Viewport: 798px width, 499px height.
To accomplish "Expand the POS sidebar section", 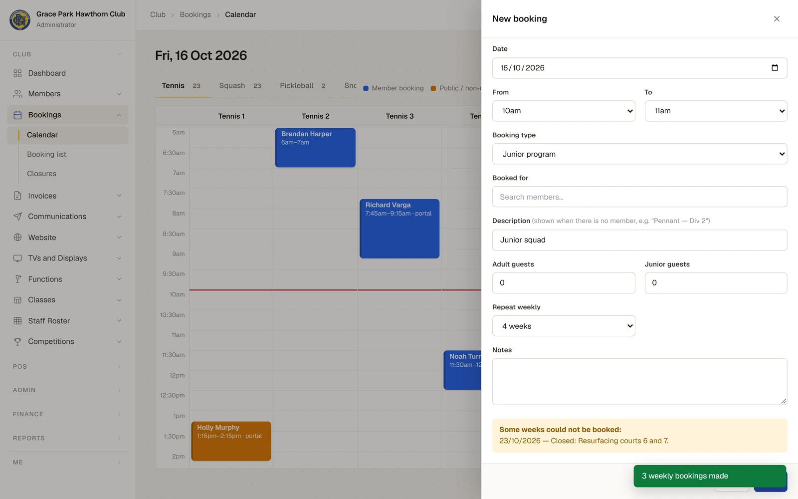I will pos(67,366).
